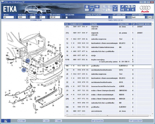Image resolution: width=155 pixels, height=124 pixels.
Task: Click the greyed branching arrow icon
Action: click(97, 10)
